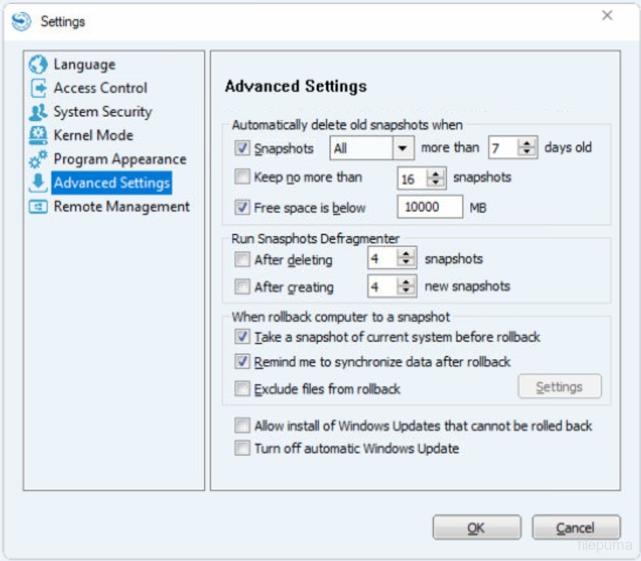
Task: Click the app logo in title bar
Action: coord(22,21)
